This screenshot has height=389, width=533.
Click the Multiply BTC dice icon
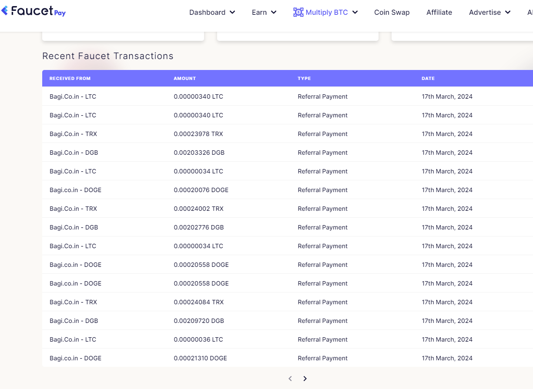point(298,12)
